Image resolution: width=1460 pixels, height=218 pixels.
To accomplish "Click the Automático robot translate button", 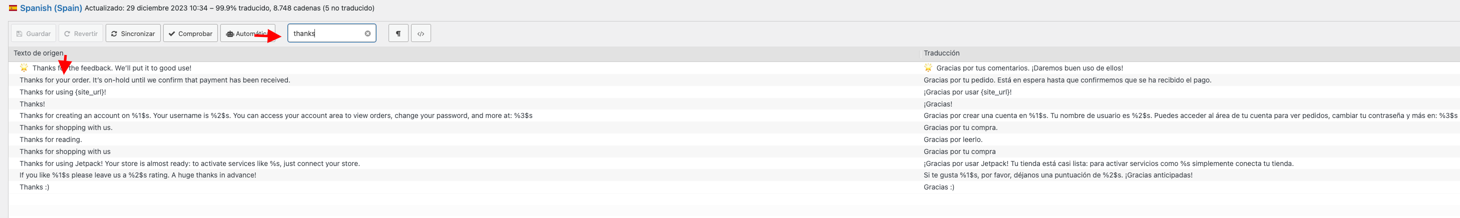I will pos(248,33).
